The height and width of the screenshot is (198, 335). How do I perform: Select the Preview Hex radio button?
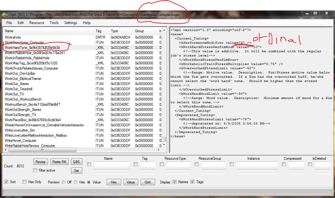click(76, 182)
